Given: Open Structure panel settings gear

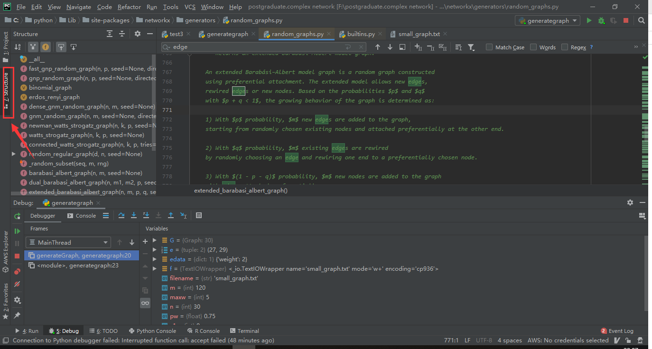Looking at the screenshot, I should [137, 34].
